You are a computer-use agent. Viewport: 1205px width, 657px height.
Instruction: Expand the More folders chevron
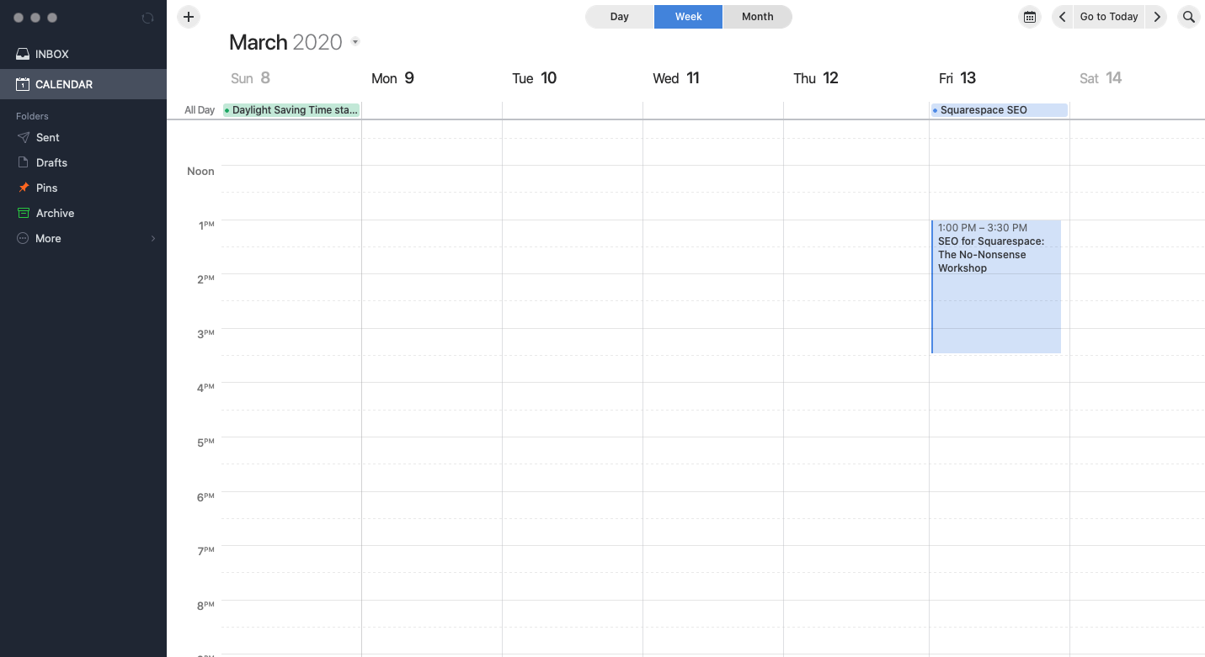[x=153, y=239]
